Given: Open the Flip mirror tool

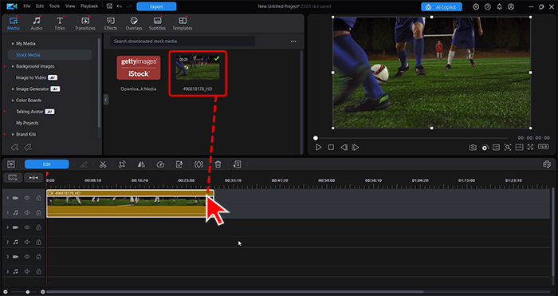Looking at the screenshot, I should [x=141, y=164].
